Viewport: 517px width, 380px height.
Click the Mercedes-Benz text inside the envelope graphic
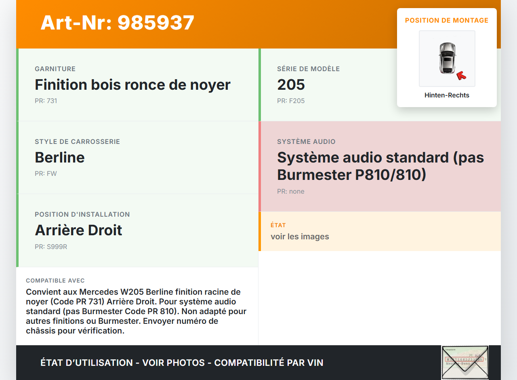tap(458, 363)
